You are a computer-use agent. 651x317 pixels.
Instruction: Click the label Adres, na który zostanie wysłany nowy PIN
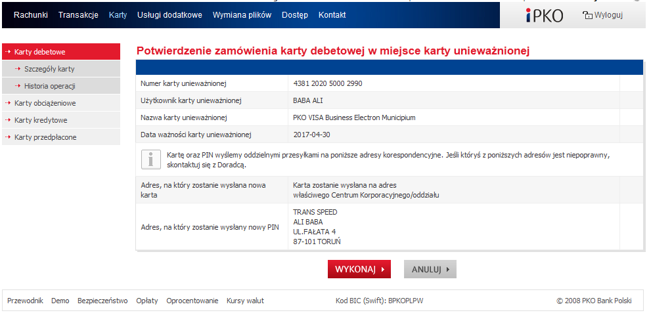click(210, 227)
